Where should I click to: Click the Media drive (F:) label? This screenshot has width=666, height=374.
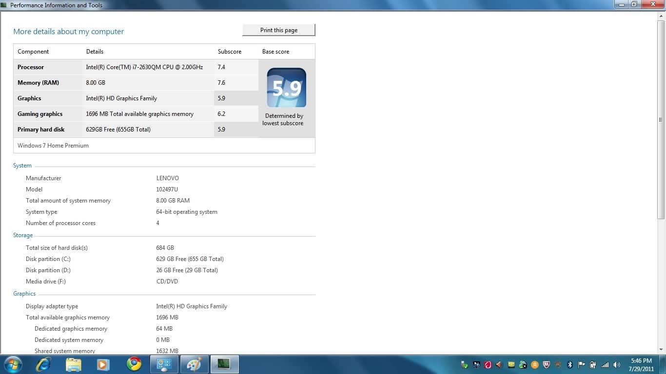click(46, 281)
